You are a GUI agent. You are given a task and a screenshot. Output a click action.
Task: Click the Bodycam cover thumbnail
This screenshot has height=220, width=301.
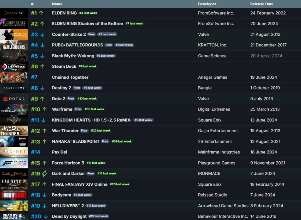(x=14, y=195)
